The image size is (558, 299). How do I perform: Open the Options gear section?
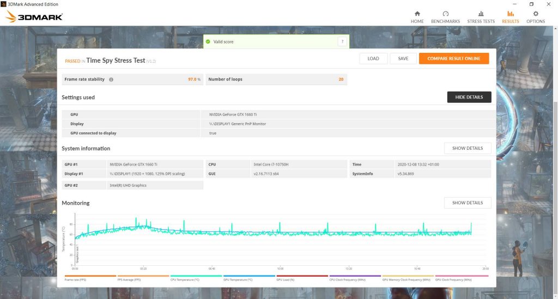click(536, 17)
